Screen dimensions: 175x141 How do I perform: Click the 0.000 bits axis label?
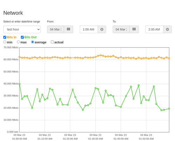click(x=13, y=132)
